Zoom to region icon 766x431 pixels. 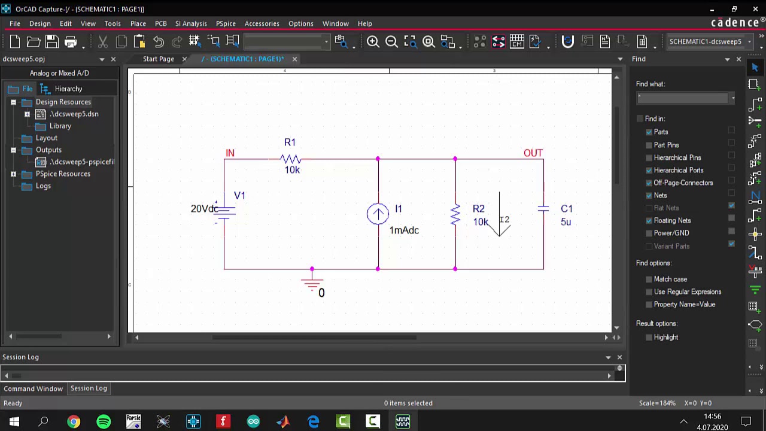[x=410, y=41]
